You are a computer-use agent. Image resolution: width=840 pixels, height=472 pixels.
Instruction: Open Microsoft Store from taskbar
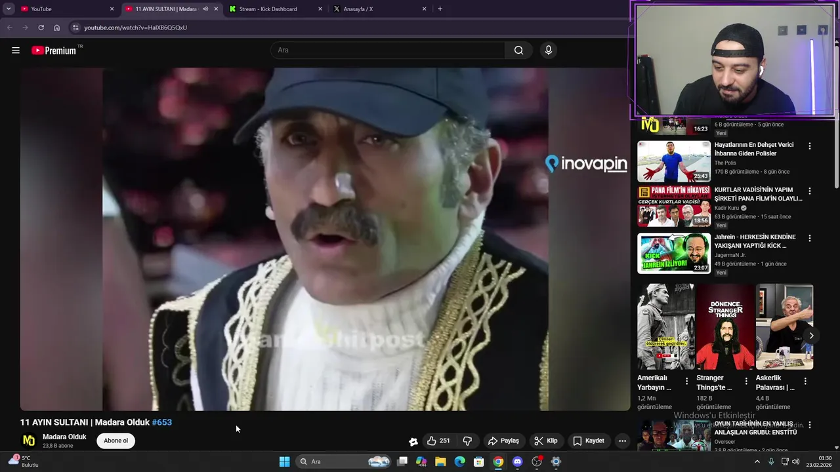pos(479,462)
